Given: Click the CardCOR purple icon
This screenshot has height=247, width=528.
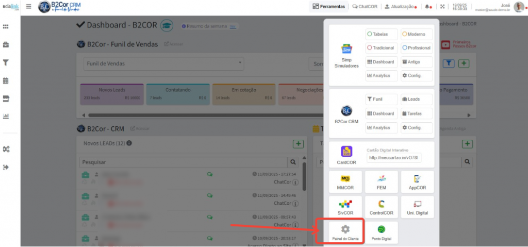Looking at the screenshot, I should (x=346, y=152).
